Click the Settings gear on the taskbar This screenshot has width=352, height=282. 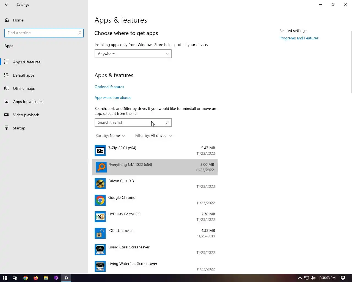click(x=66, y=278)
